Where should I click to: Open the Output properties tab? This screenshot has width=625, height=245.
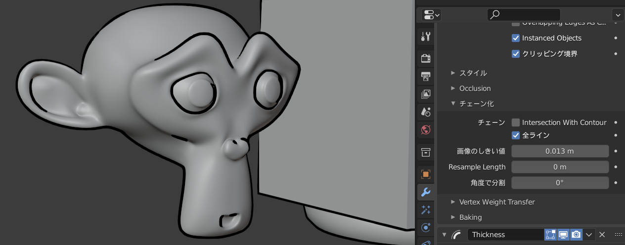(x=426, y=76)
